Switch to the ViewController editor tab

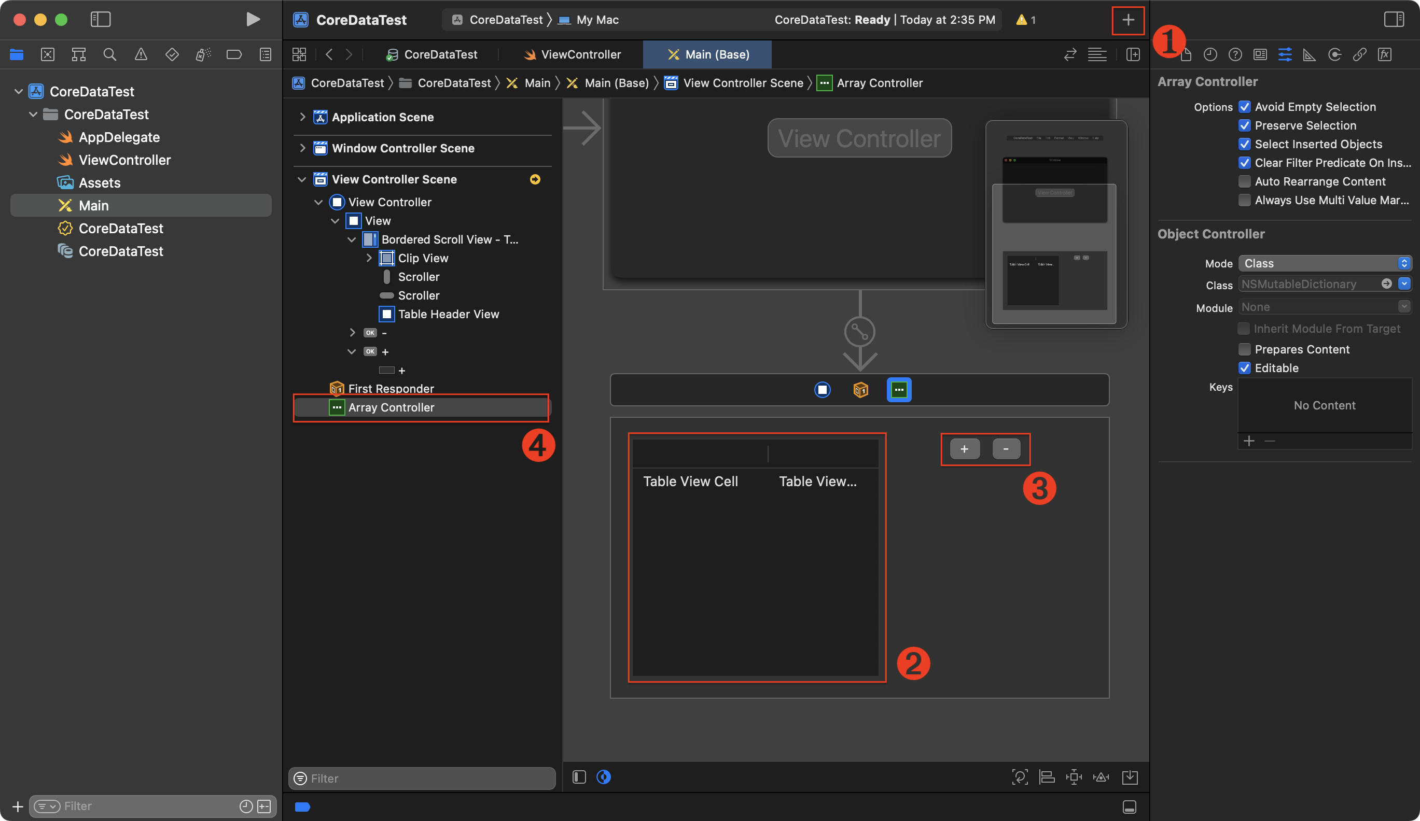pos(572,54)
